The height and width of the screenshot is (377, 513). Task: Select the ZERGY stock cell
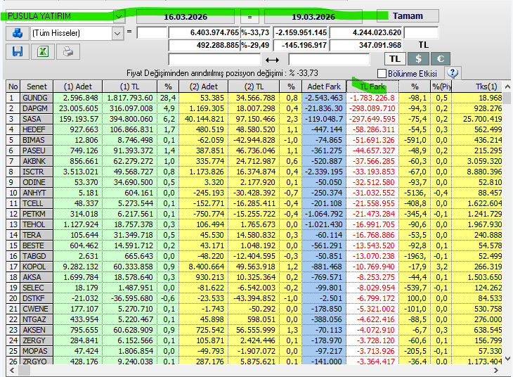pyautogui.click(x=37, y=340)
